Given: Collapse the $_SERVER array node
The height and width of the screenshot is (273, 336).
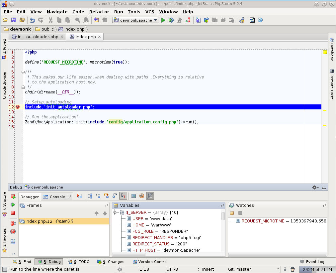Looking at the screenshot, I should 115,212.
